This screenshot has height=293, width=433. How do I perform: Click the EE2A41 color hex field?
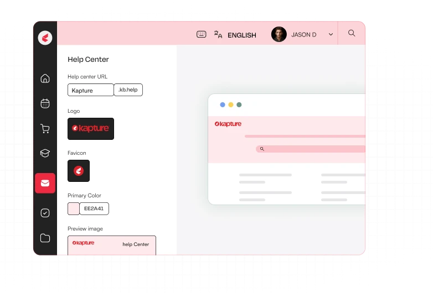pos(94,208)
